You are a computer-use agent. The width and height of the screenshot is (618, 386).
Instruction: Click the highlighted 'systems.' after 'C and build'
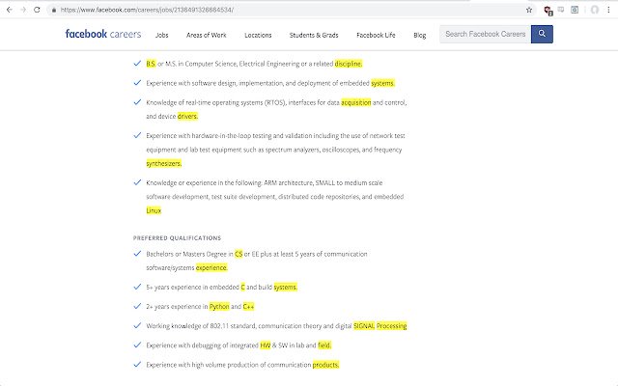286,288
